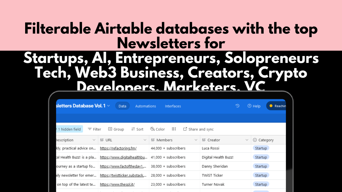This screenshot has height=192, width=342.
Task: Click the Description column header
Action: [x=77, y=140]
